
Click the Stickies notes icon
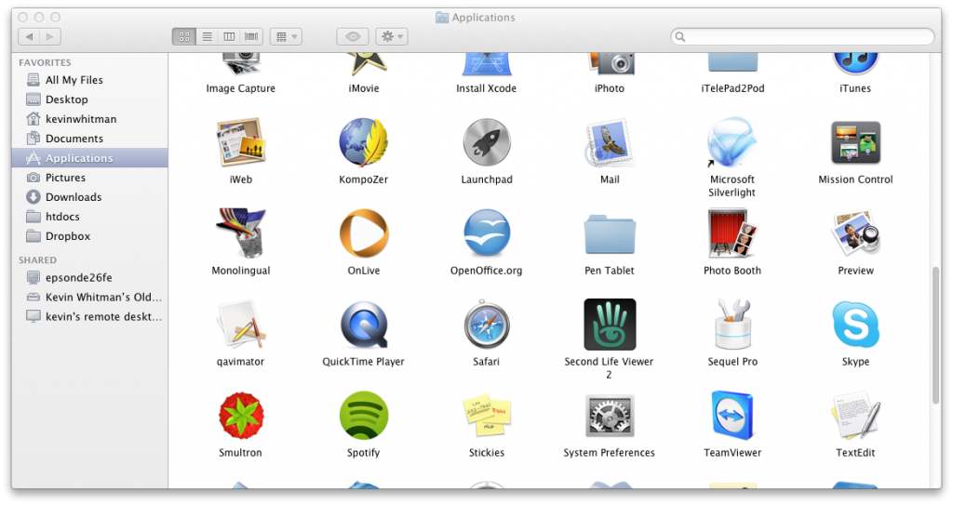(x=486, y=416)
